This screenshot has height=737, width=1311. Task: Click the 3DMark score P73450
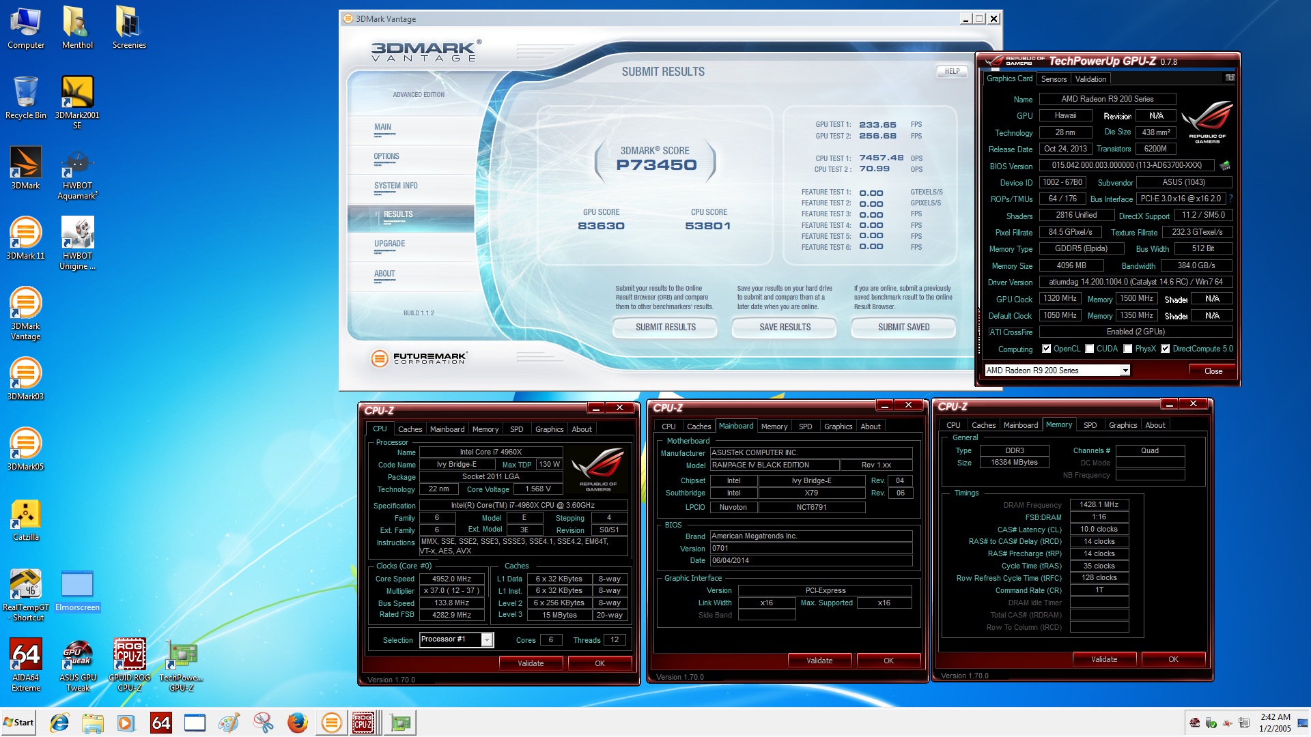point(656,164)
